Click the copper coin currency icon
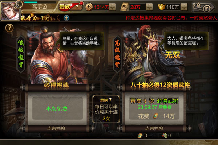This screenshot has width=218, height=145. (89, 7)
